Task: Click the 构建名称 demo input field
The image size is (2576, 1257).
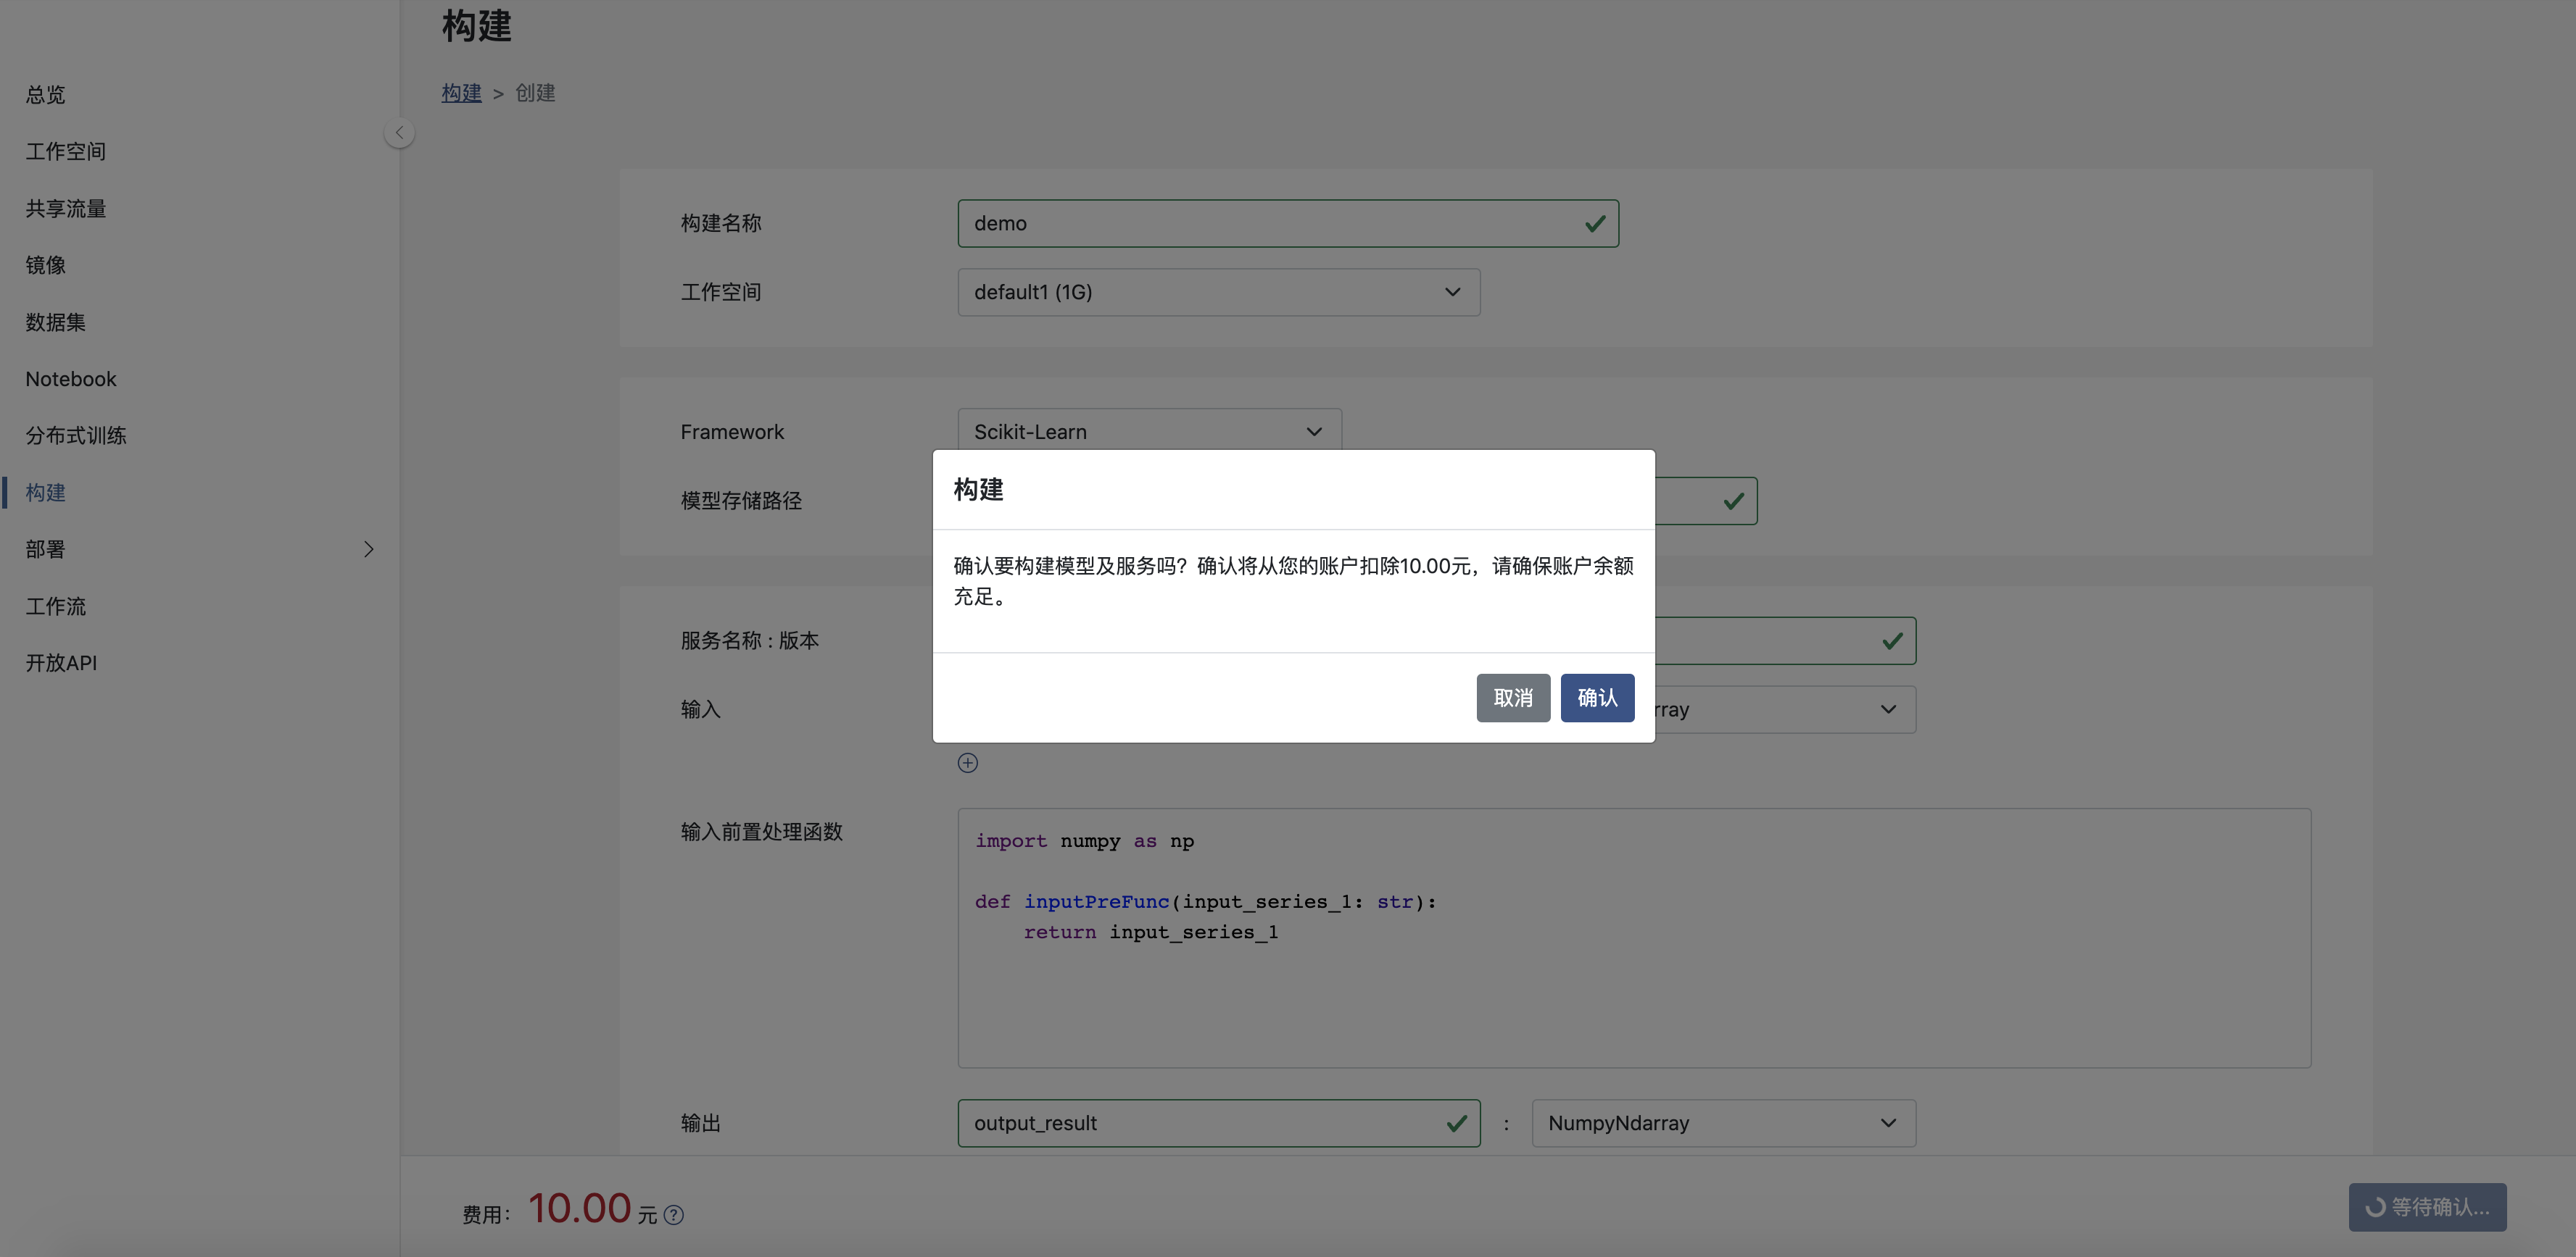Action: tap(1260, 224)
